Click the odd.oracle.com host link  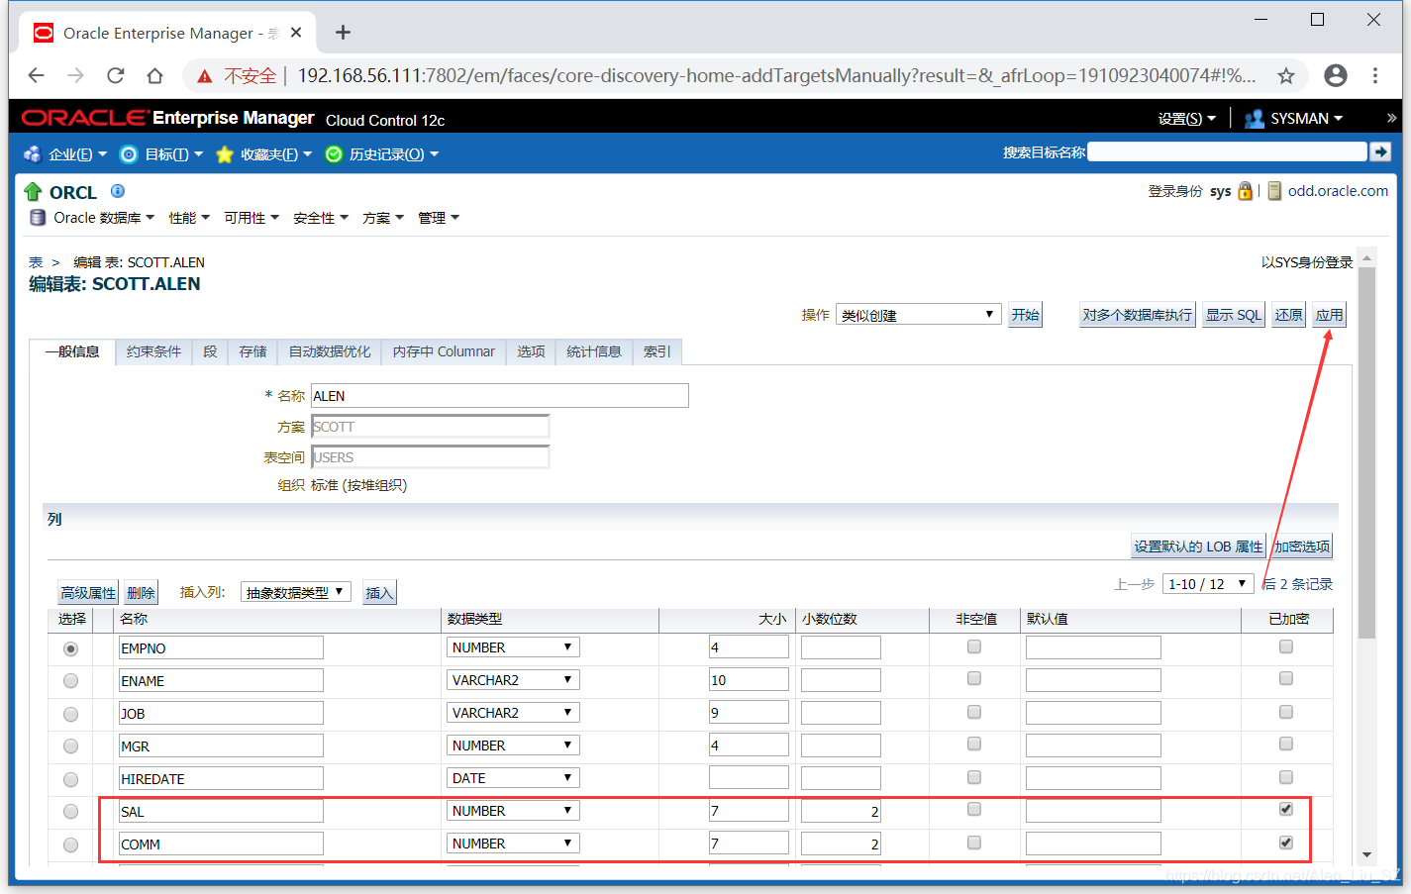point(1338,191)
